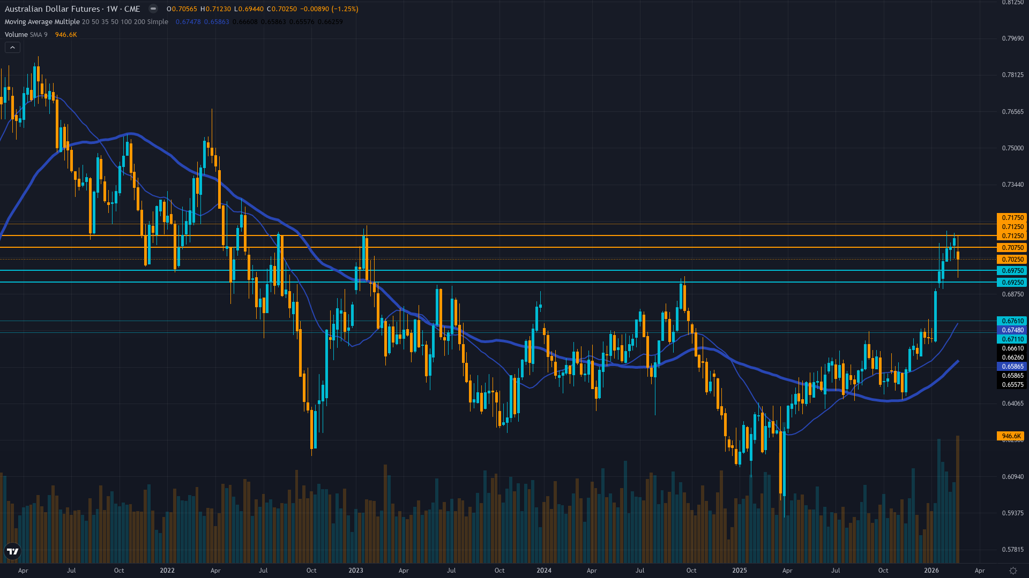Image resolution: width=1029 pixels, height=578 pixels.
Task: Click the moving average value 0.67478
Action: click(188, 22)
